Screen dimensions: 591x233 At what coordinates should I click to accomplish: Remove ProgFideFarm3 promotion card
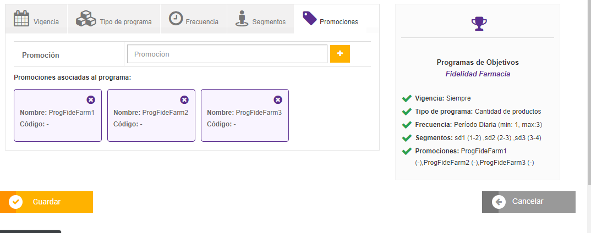coord(278,99)
